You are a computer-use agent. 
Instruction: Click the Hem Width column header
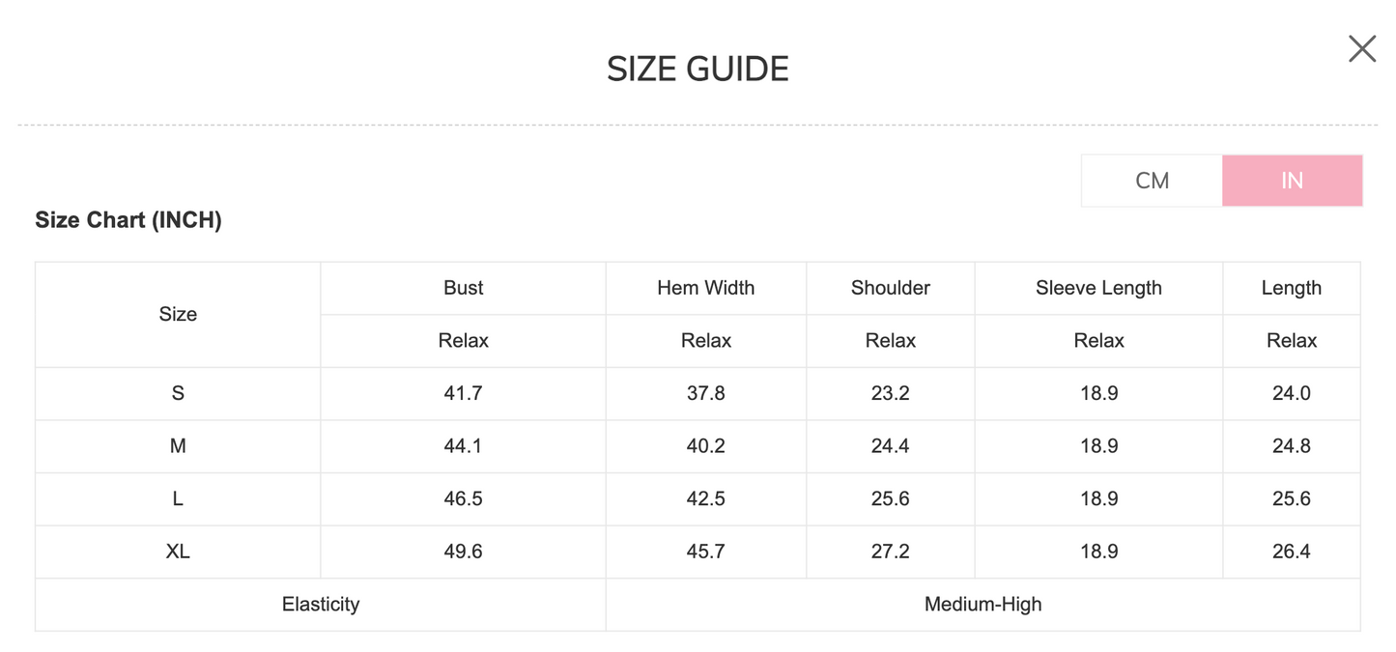[706, 288]
